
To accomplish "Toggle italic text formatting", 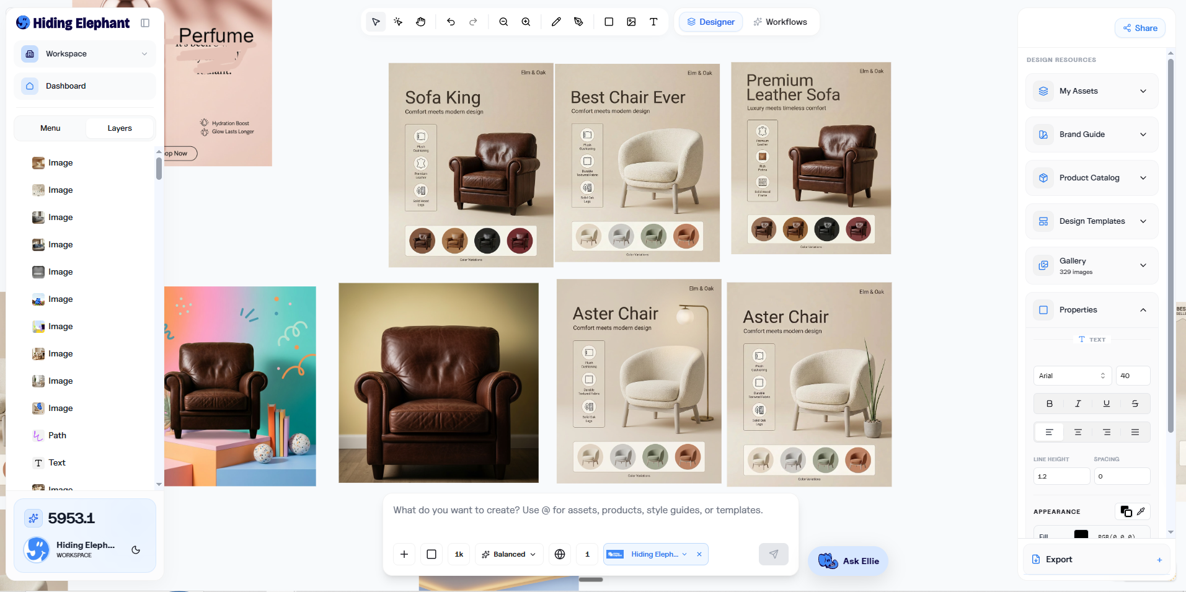I will pyautogui.click(x=1078, y=404).
